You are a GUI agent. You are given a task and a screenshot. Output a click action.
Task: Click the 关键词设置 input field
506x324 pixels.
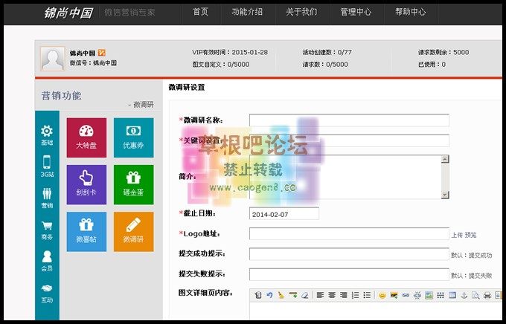click(349, 141)
